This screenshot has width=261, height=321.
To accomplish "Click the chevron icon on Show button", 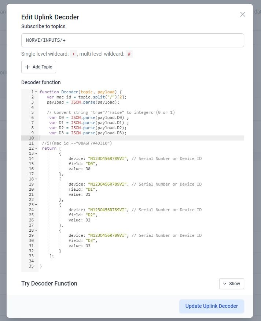I will click(225, 284).
